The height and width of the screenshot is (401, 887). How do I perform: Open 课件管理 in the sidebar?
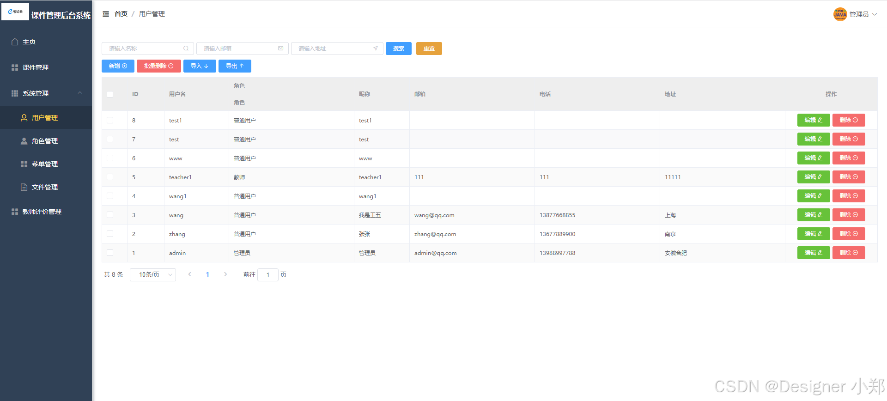(46, 67)
